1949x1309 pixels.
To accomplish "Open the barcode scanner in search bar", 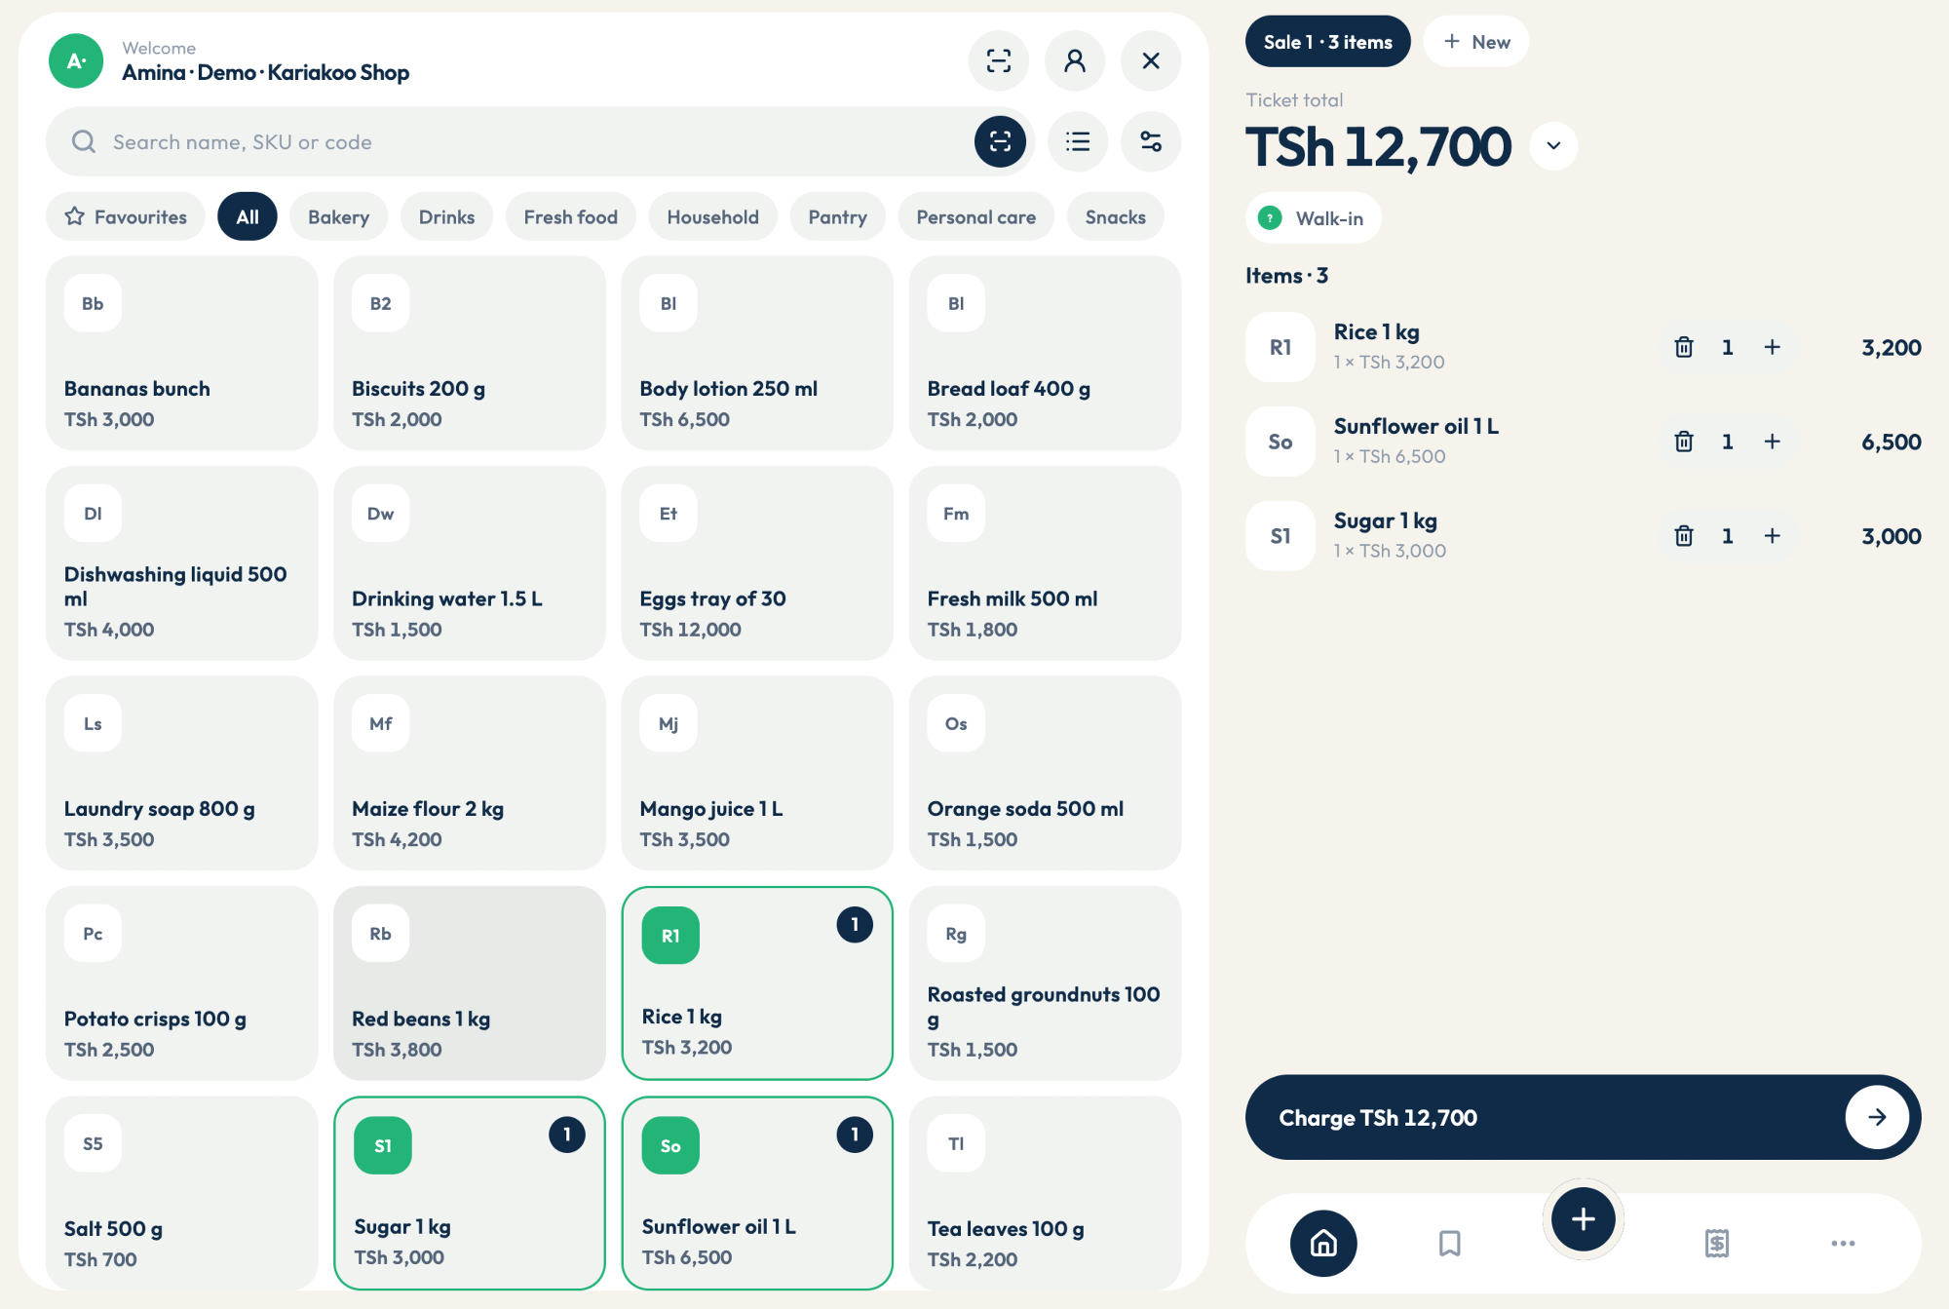I will (x=1000, y=142).
